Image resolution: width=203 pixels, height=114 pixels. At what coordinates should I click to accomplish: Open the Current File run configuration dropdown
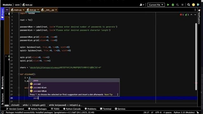tap(156, 5)
